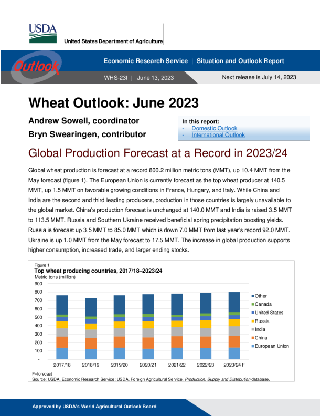Image resolution: width=321 pixels, height=416 pixels.
Task: Click the Top wheat producing countries title
Action: [98, 271]
